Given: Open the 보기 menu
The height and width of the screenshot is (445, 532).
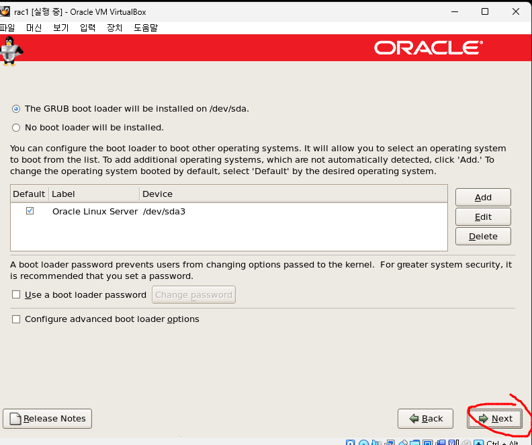Looking at the screenshot, I should pyautogui.click(x=60, y=28).
